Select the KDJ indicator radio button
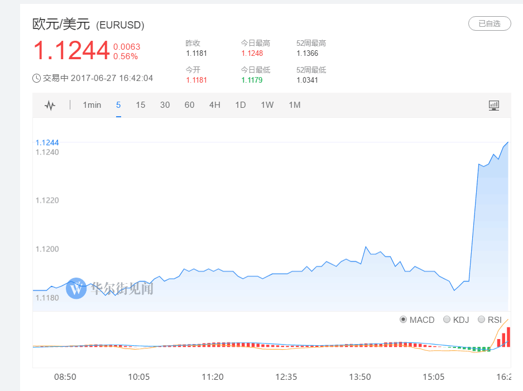The width and height of the screenshot is (523, 391). [447, 320]
